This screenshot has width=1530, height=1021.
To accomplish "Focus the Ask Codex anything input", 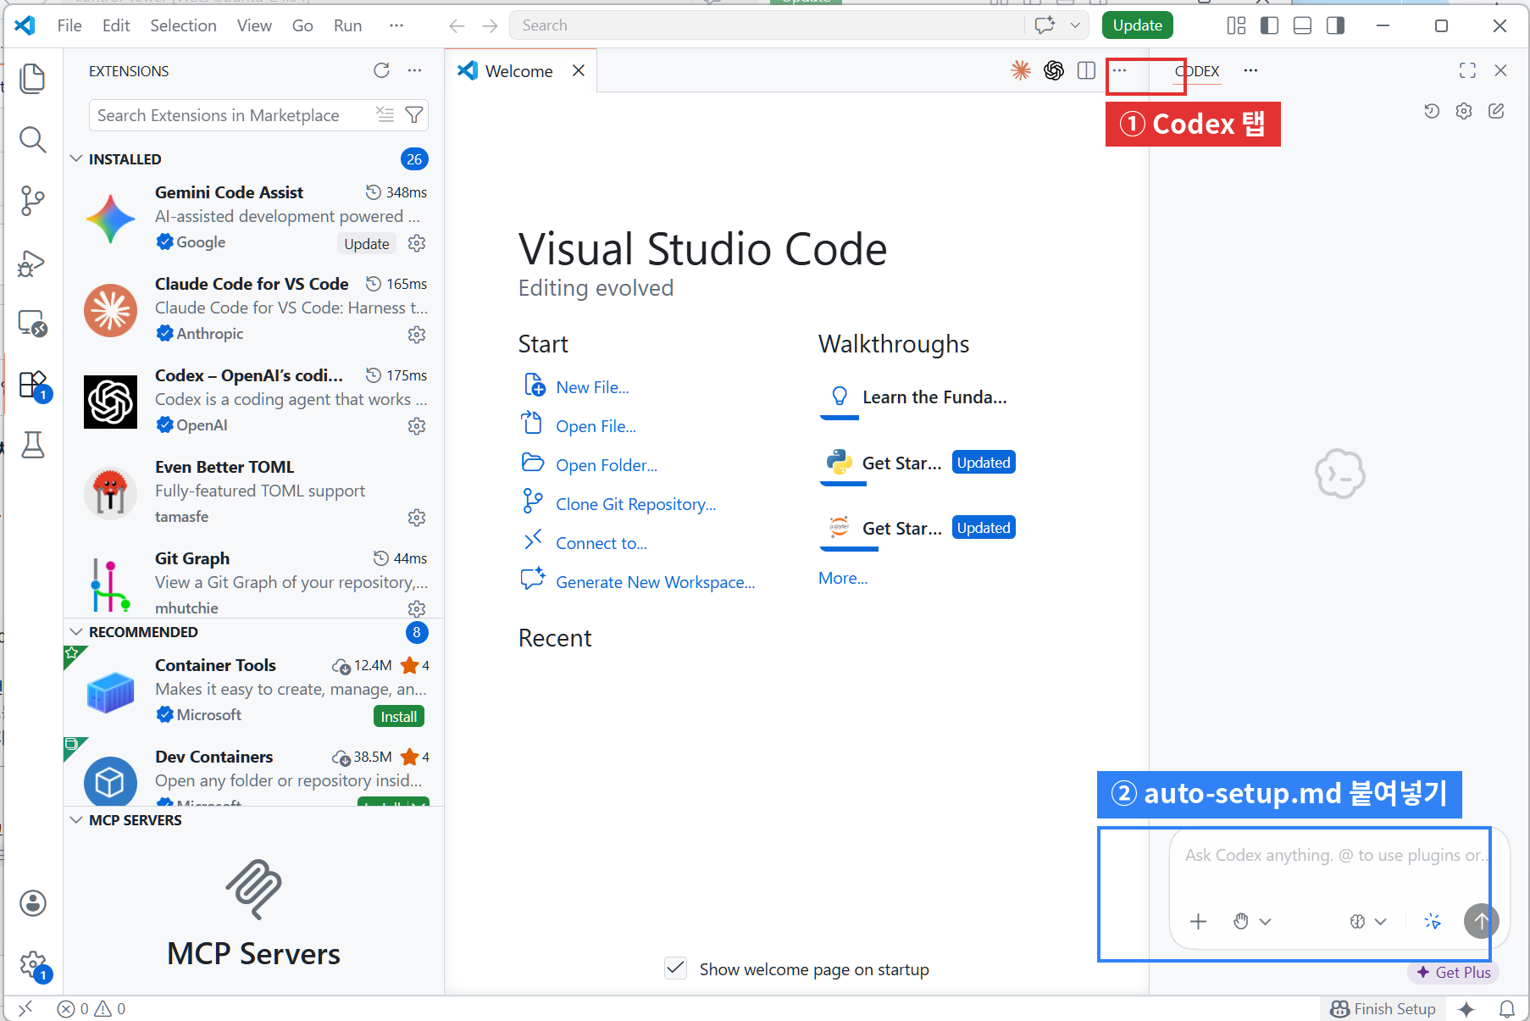I will 1334,856.
